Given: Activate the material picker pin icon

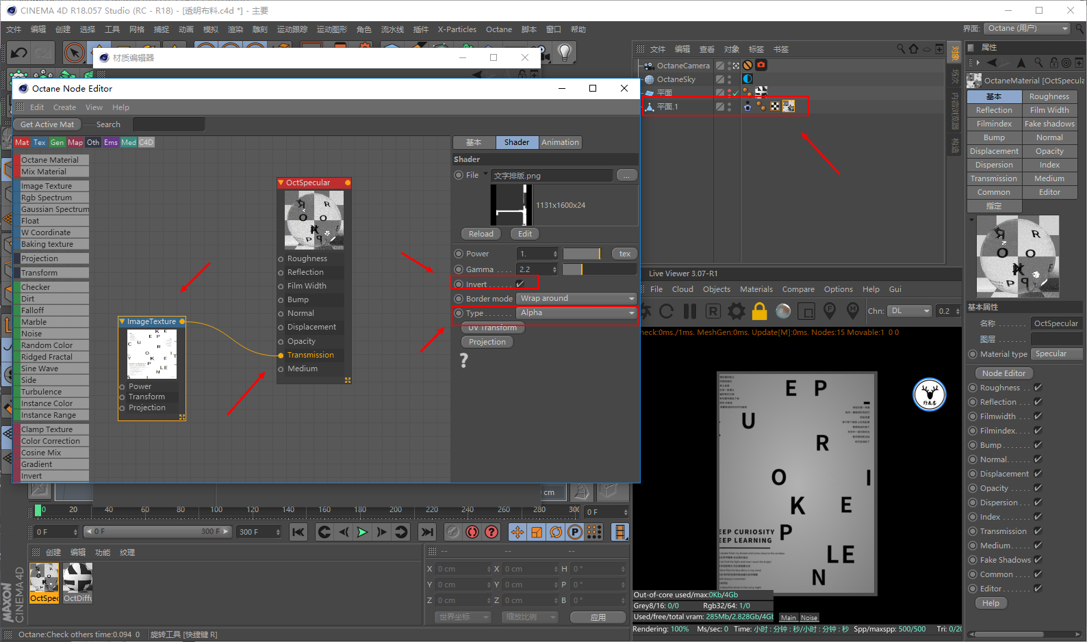Looking at the screenshot, I should coord(852,311).
